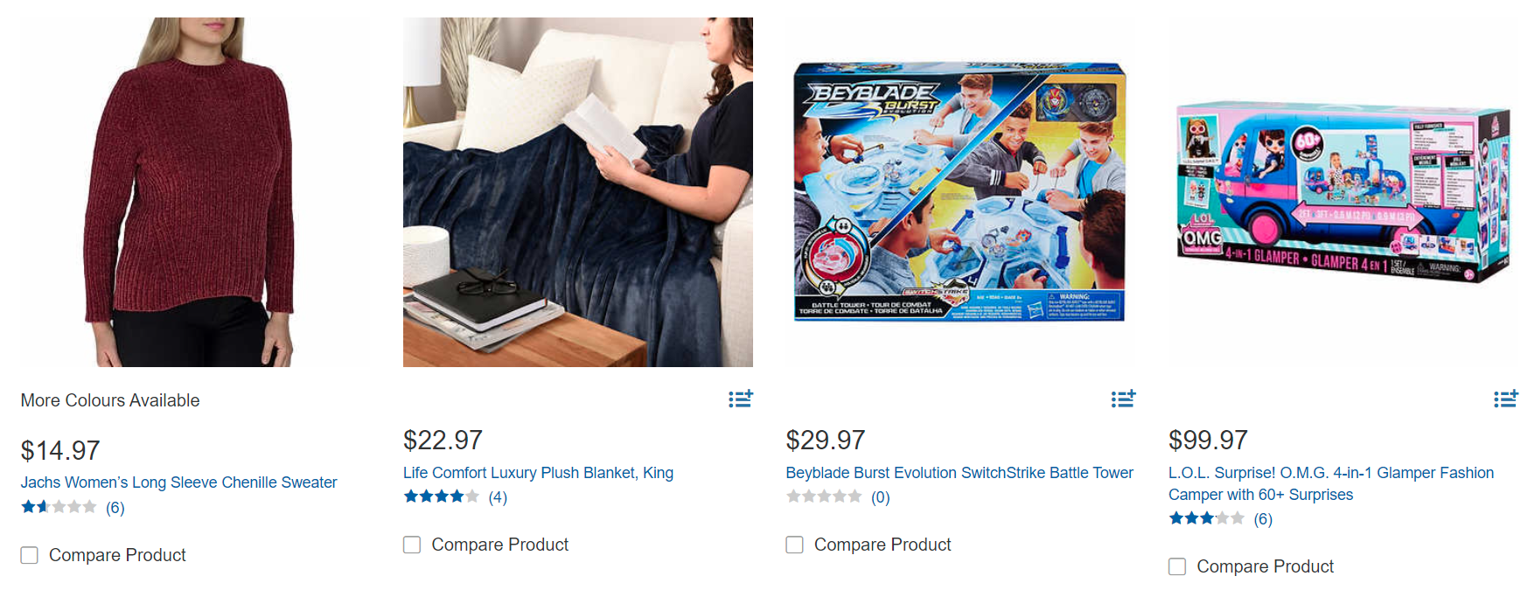
Task: Click star rating of L.O.L. Surprise Camper
Action: tap(1206, 518)
